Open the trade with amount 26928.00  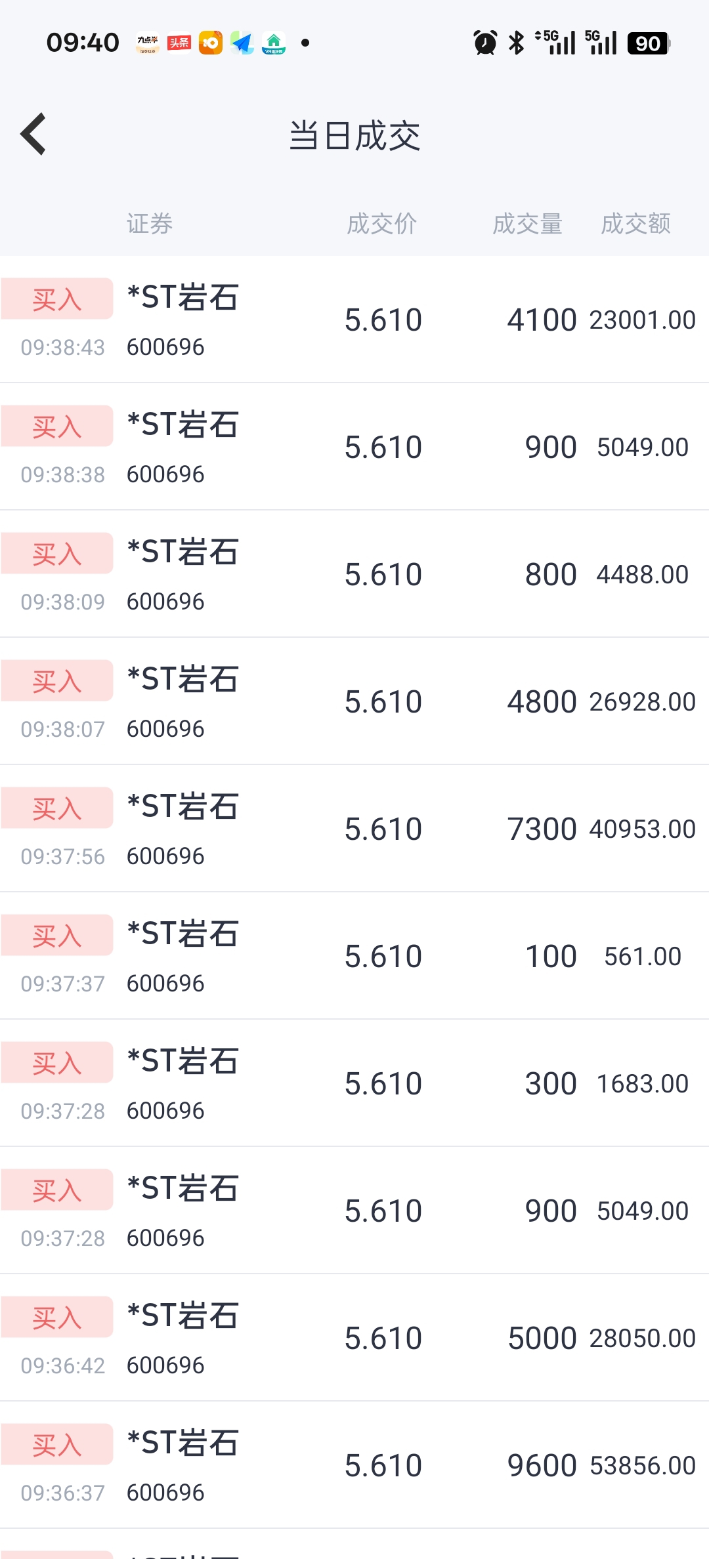pos(354,701)
